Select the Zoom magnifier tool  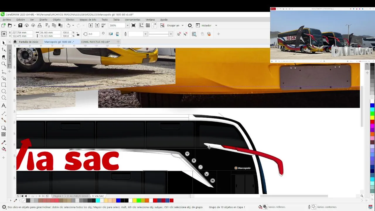point(4,64)
